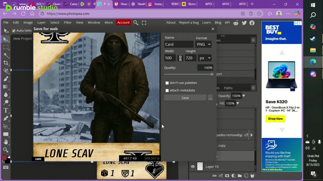Open the Filter menu
The width and height of the screenshot is (323, 181).
click(67, 22)
